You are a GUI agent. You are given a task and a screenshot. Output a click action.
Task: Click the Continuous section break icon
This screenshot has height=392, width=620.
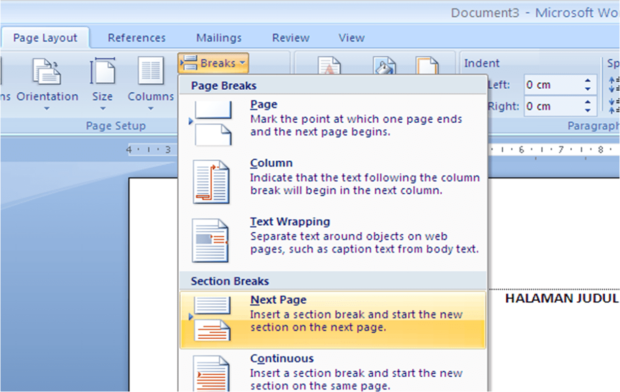211,373
